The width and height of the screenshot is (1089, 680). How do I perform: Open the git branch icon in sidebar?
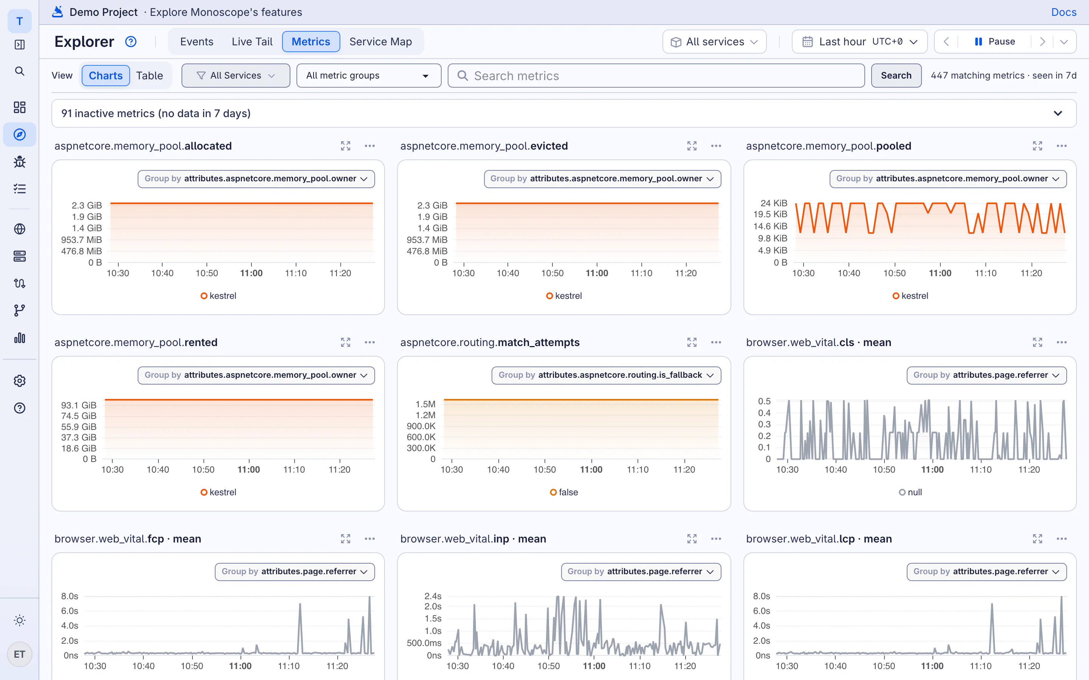tap(19, 310)
